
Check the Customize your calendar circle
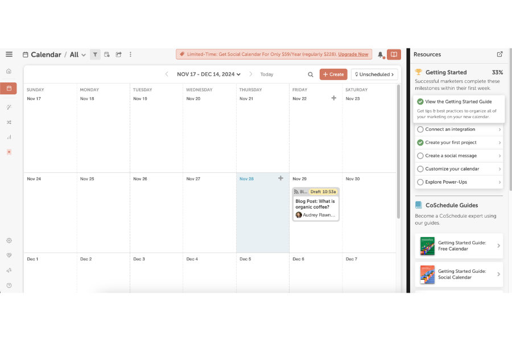420,169
